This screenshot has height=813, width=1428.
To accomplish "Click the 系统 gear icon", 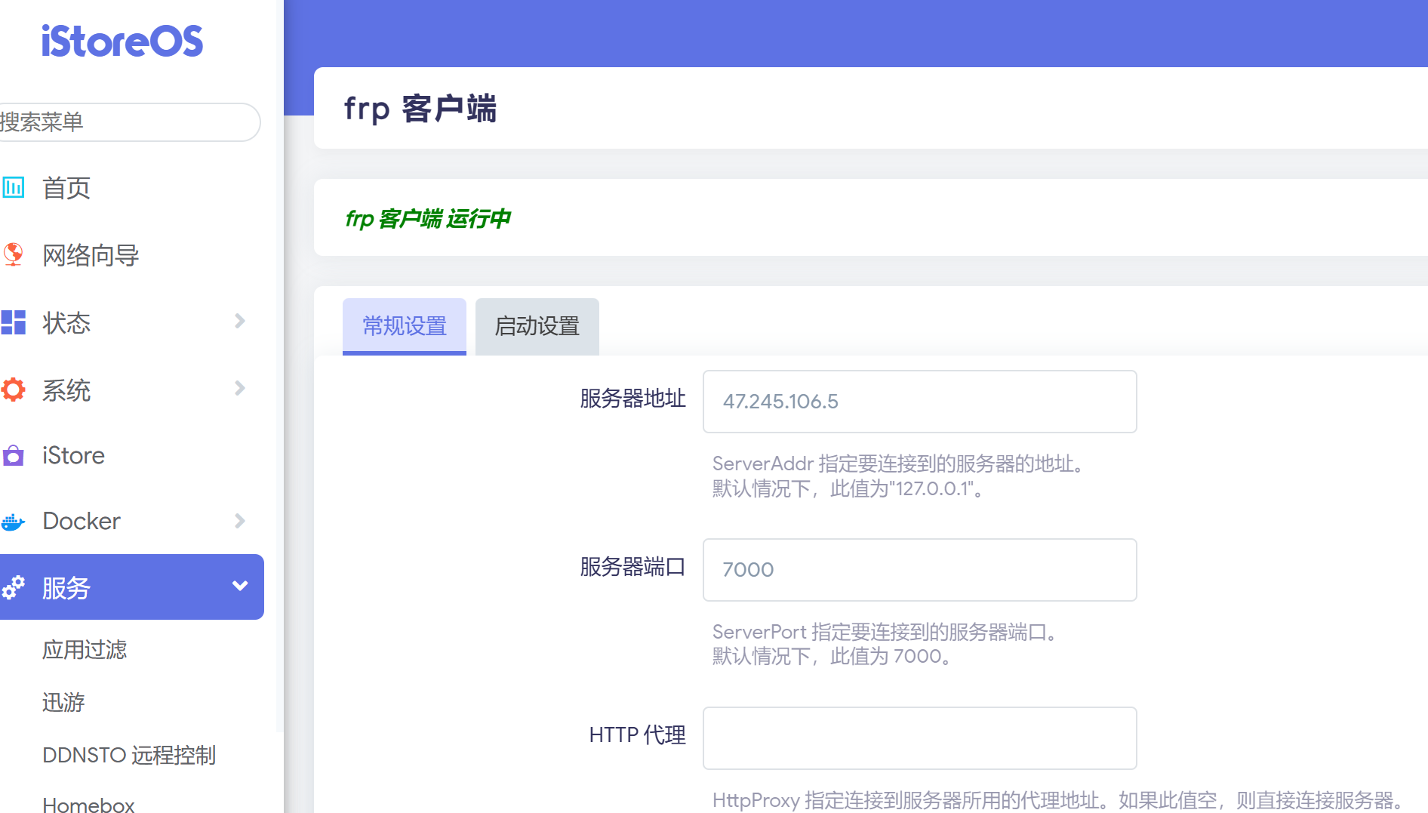I will click(13, 390).
